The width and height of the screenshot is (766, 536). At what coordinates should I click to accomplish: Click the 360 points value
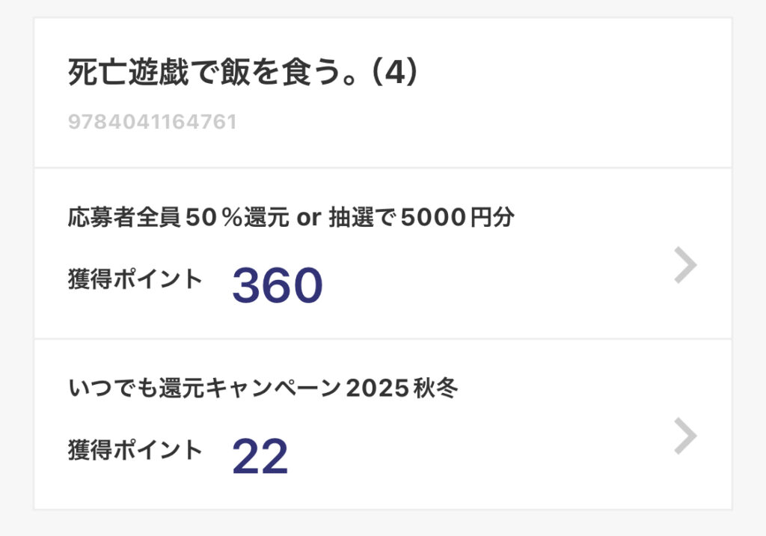coord(277,285)
